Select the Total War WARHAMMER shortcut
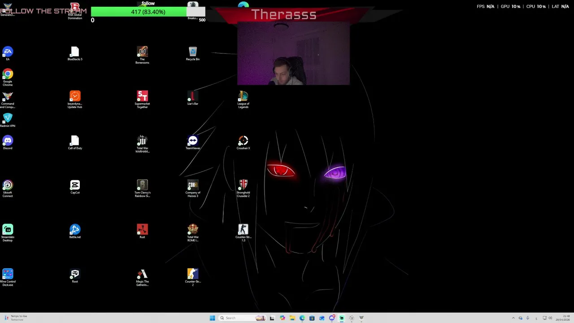This screenshot has height=323, width=574. click(142, 144)
